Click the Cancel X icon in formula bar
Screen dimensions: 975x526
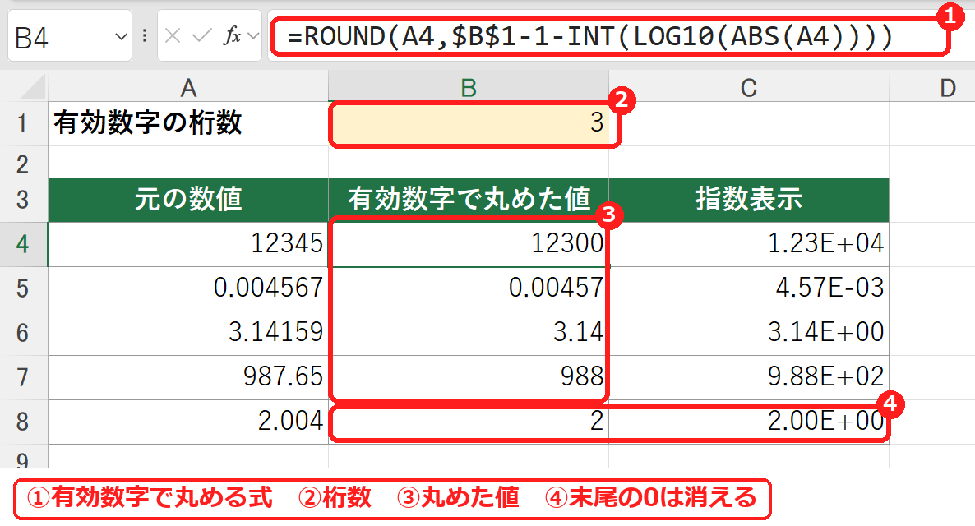coord(173,36)
